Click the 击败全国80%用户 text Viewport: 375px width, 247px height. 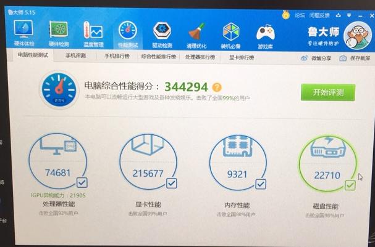(x=236, y=214)
